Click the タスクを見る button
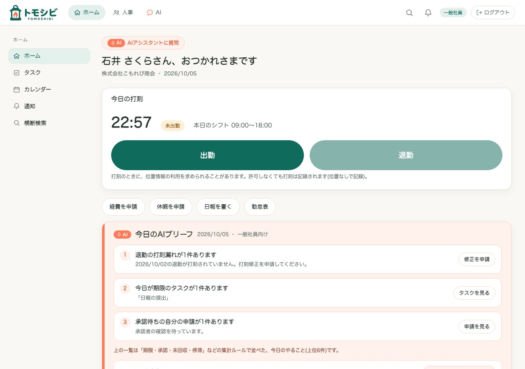Viewport: 525px width, 369px height. [474, 293]
